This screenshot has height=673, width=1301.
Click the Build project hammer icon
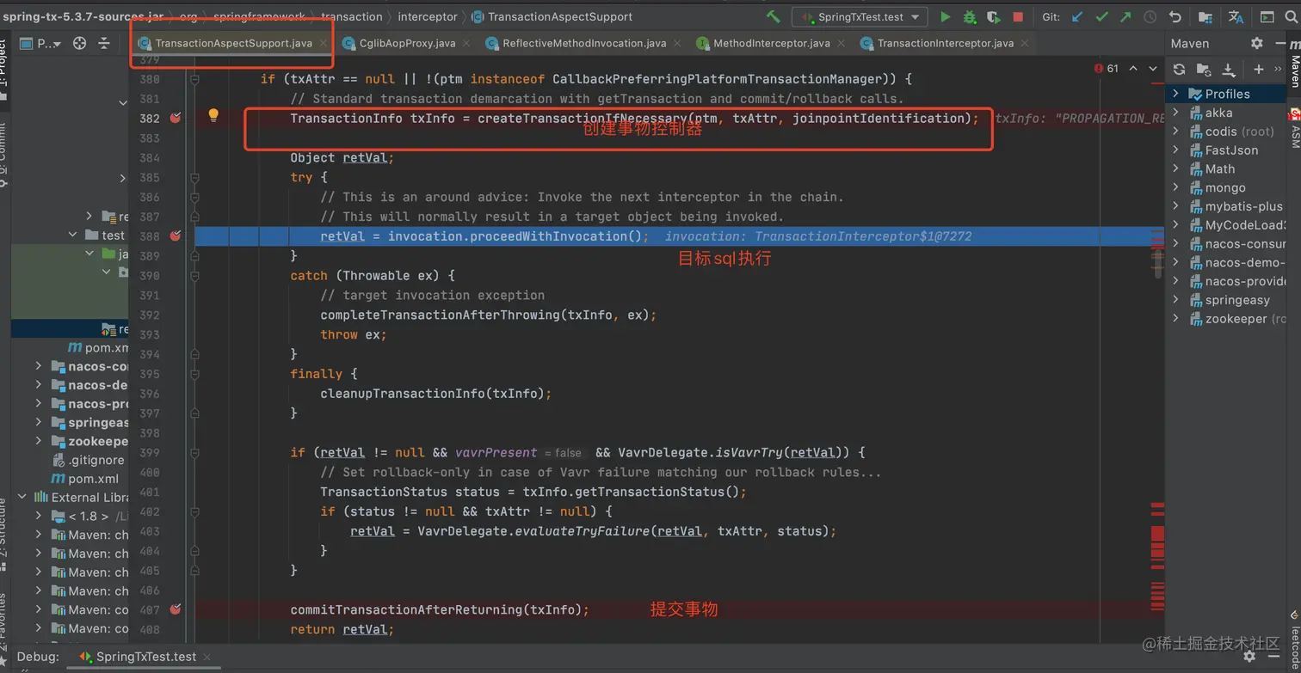pos(773,16)
